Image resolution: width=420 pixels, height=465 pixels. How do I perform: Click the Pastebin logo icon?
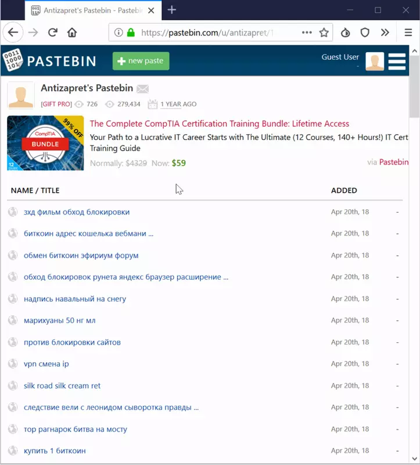13,60
